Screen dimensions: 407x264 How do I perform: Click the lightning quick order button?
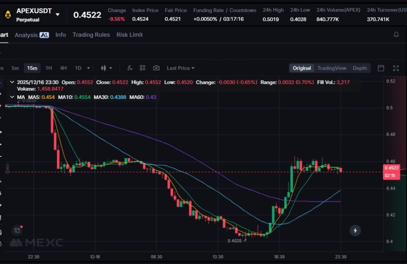coord(355,230)
